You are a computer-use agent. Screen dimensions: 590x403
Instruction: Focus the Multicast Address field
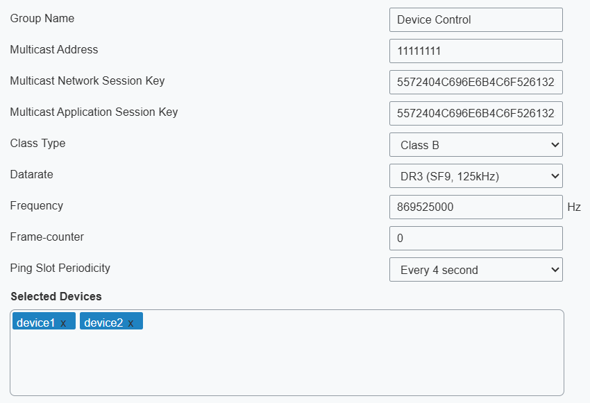[x=475, y=51]
